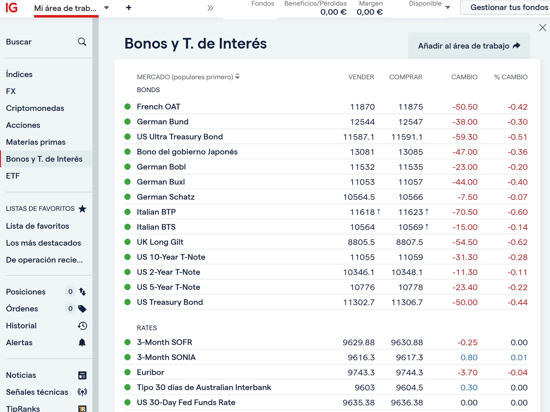The height and width of the screenshot is (412, 550).
Task: Open FX market category
Action: click(11, 91)
